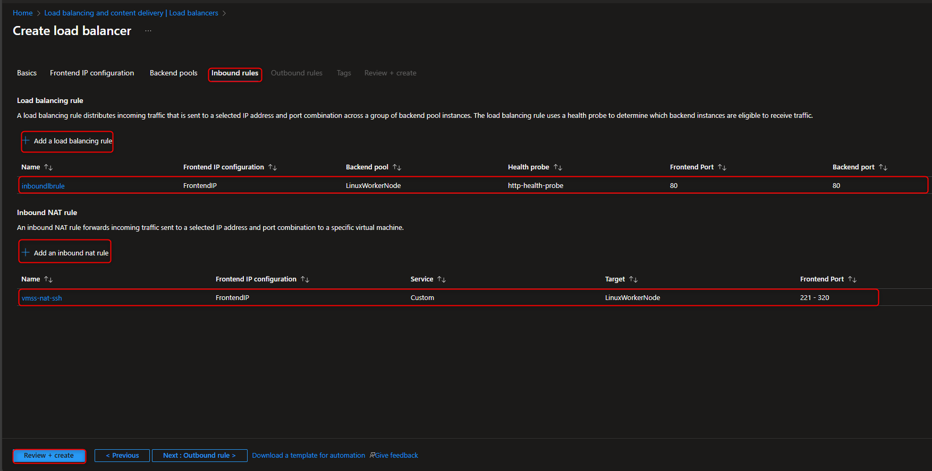Click the feedback person icon
932x471 pixels.
point(372,455)
